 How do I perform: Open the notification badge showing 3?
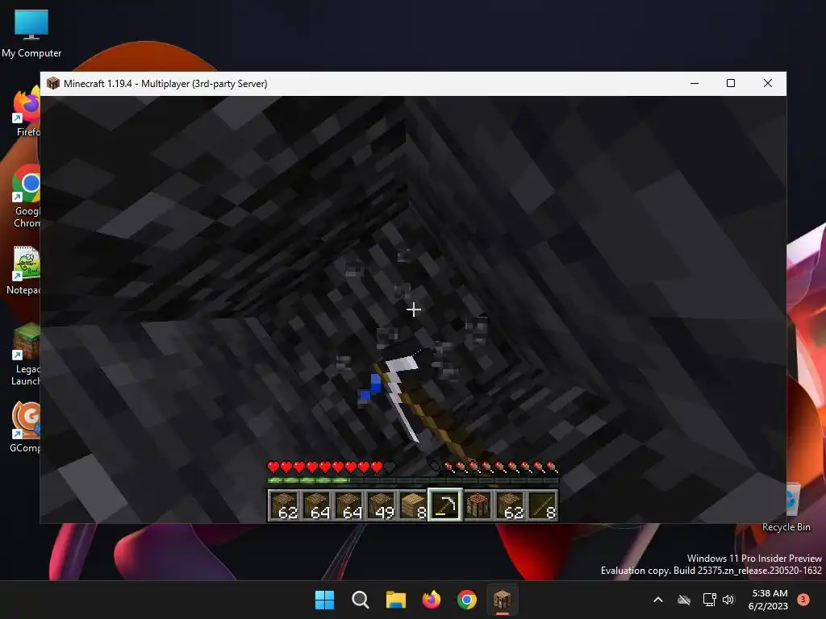point(803,599)
